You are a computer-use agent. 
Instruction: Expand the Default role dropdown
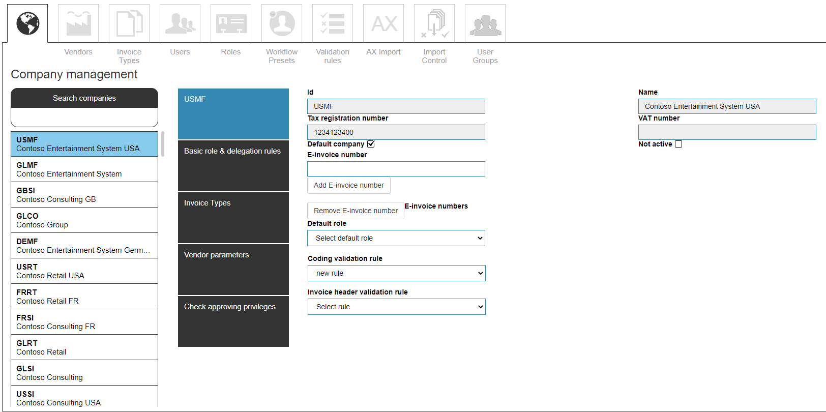[x=396, y=238]
